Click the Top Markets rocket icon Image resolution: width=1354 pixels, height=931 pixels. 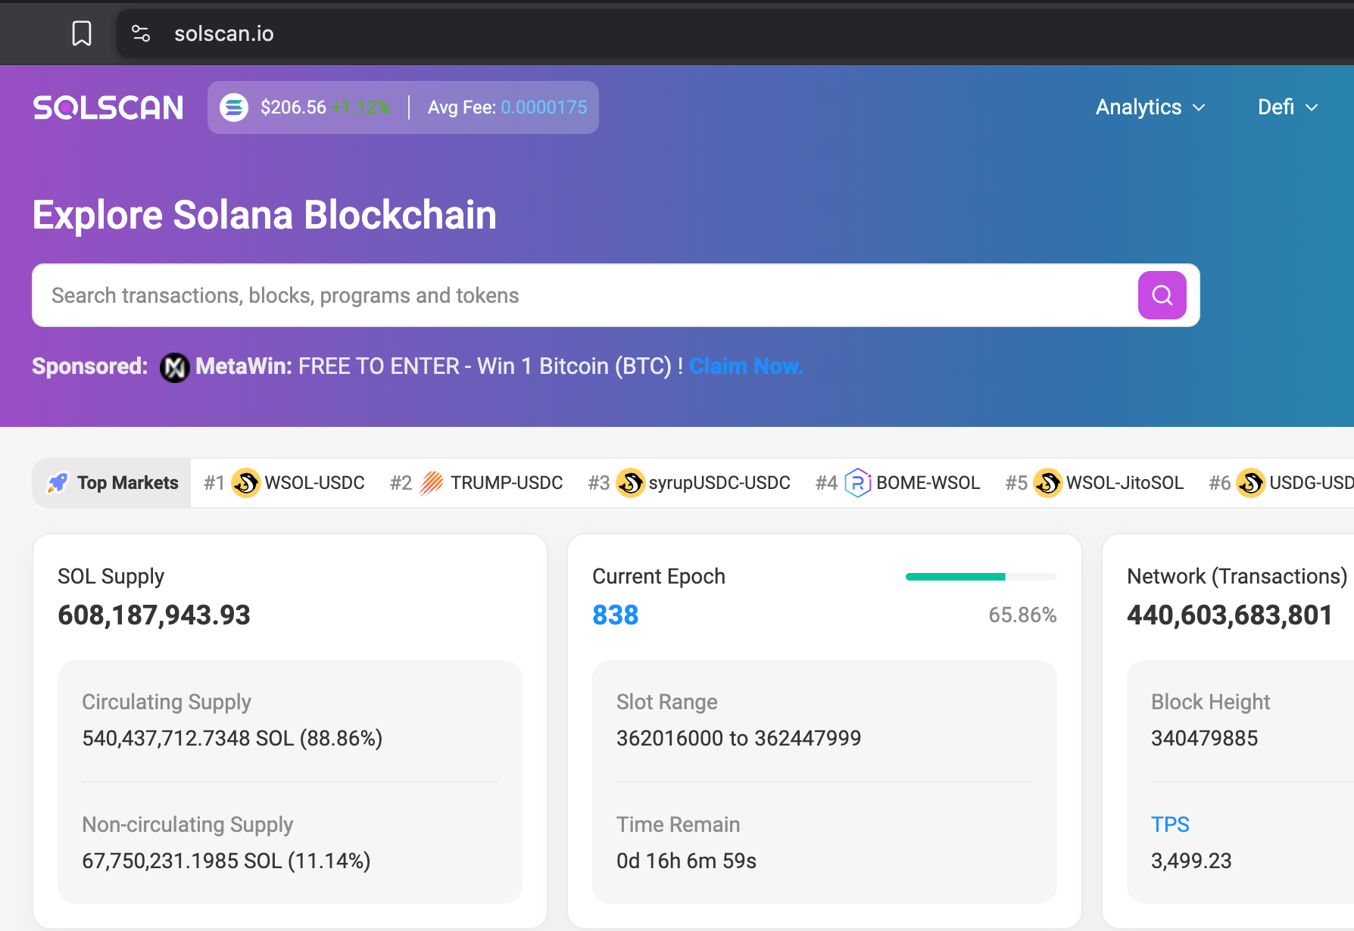pyautogui.click(x=58, y=483)
